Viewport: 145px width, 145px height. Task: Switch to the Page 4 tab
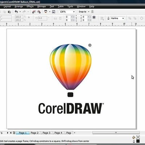58,133
